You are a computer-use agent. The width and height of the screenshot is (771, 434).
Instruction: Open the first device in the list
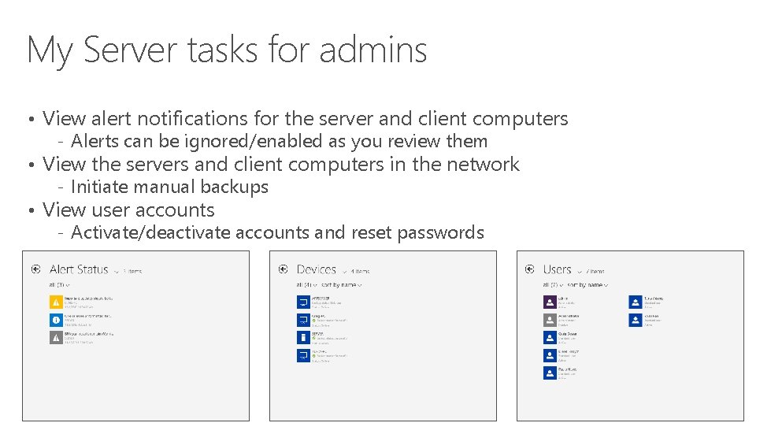coord(303,301)
